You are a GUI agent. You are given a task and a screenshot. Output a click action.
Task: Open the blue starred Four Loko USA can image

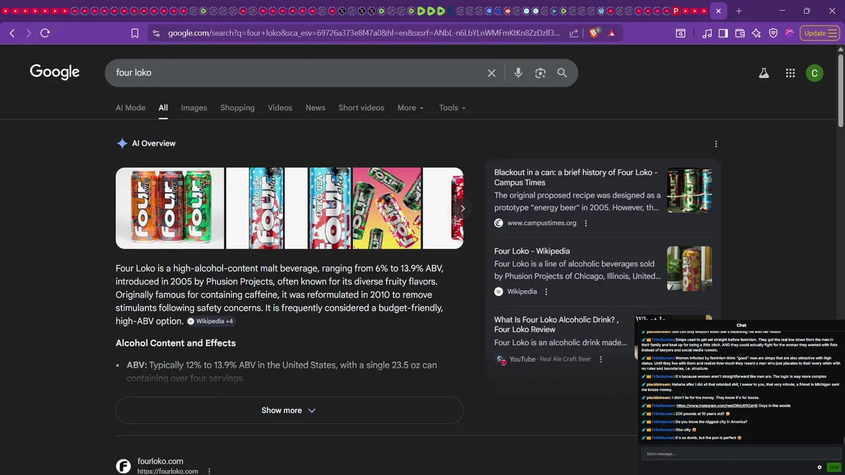[x=267, y=208]
